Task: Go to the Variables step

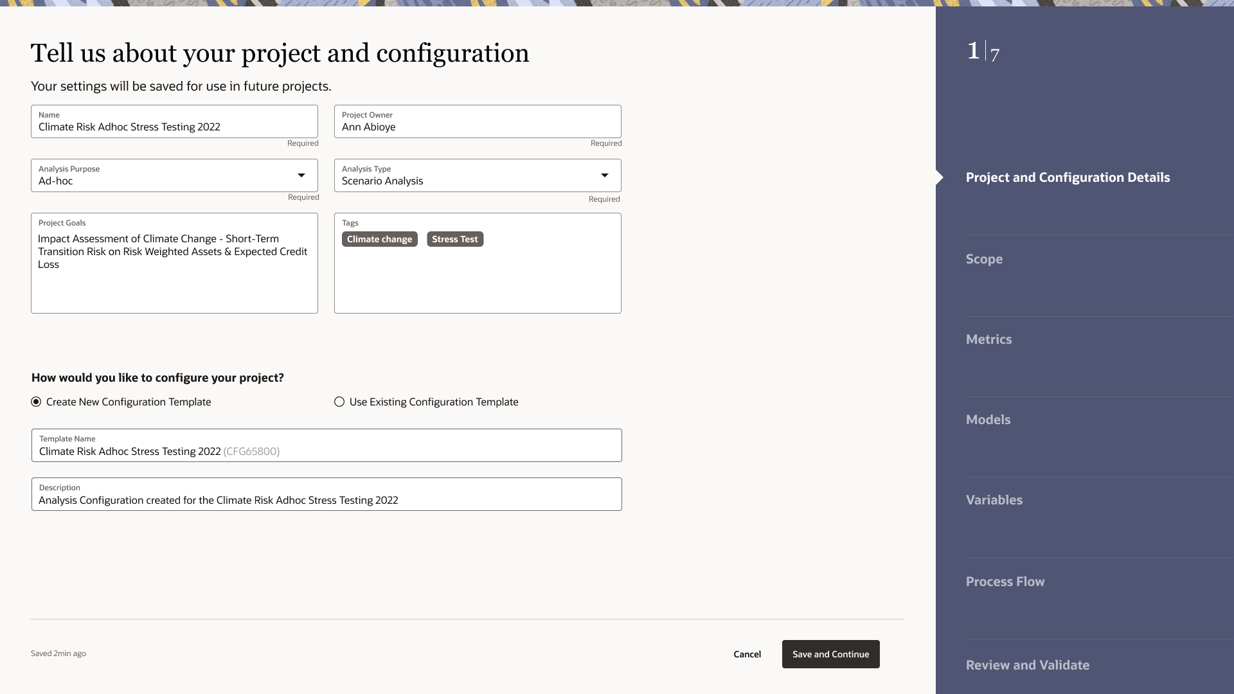Action: pyautogui.click(x=994, y=500)
